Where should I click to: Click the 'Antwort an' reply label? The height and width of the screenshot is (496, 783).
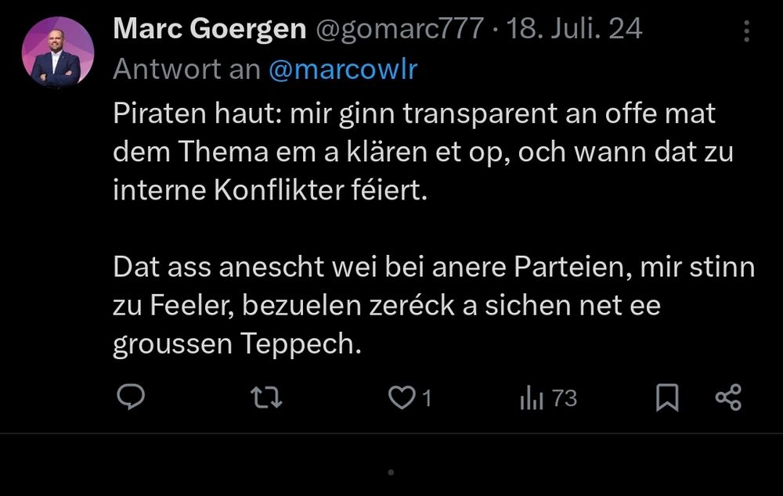(186, 69)
